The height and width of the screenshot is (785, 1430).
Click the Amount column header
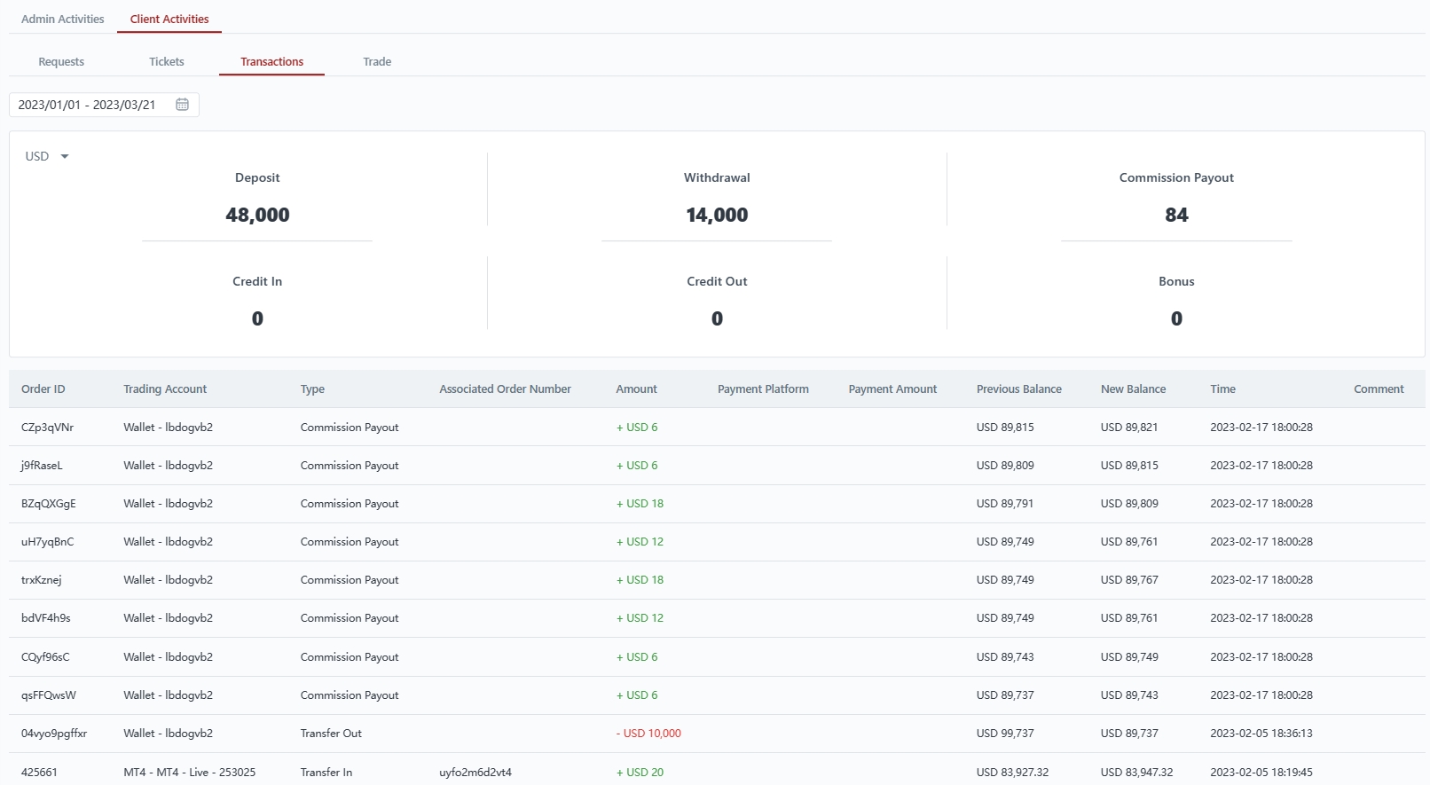[x=636, y=389]
